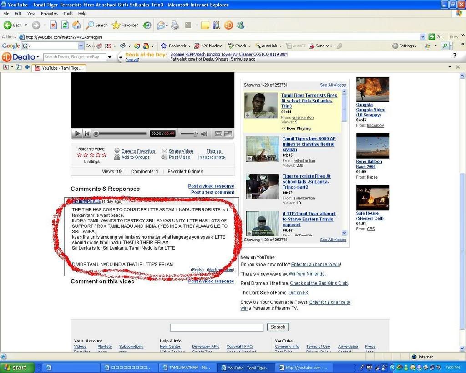Toggle the popup blocker '628 blocked' button

point(208,46)
